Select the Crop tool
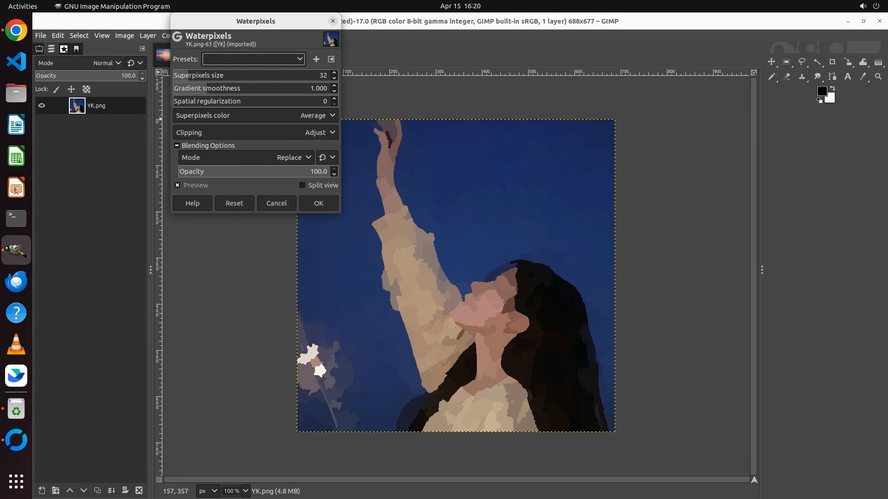Image resolution: width=888 pixels, height=499 pixels. tap(832, 62)
